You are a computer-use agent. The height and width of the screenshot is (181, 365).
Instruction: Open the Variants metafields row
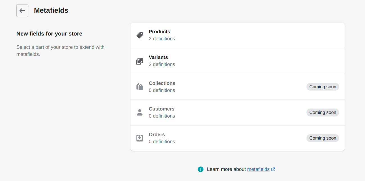(x=237, y=61)
